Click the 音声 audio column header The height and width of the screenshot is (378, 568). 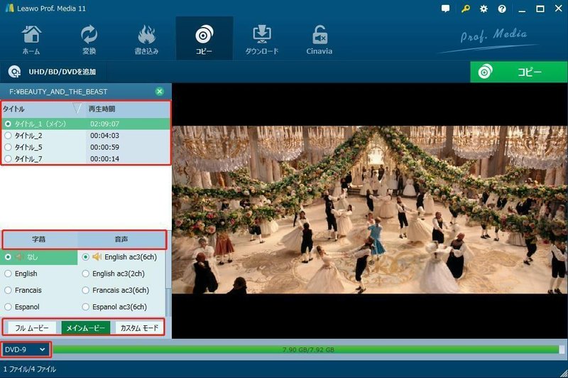coord(121,239)
